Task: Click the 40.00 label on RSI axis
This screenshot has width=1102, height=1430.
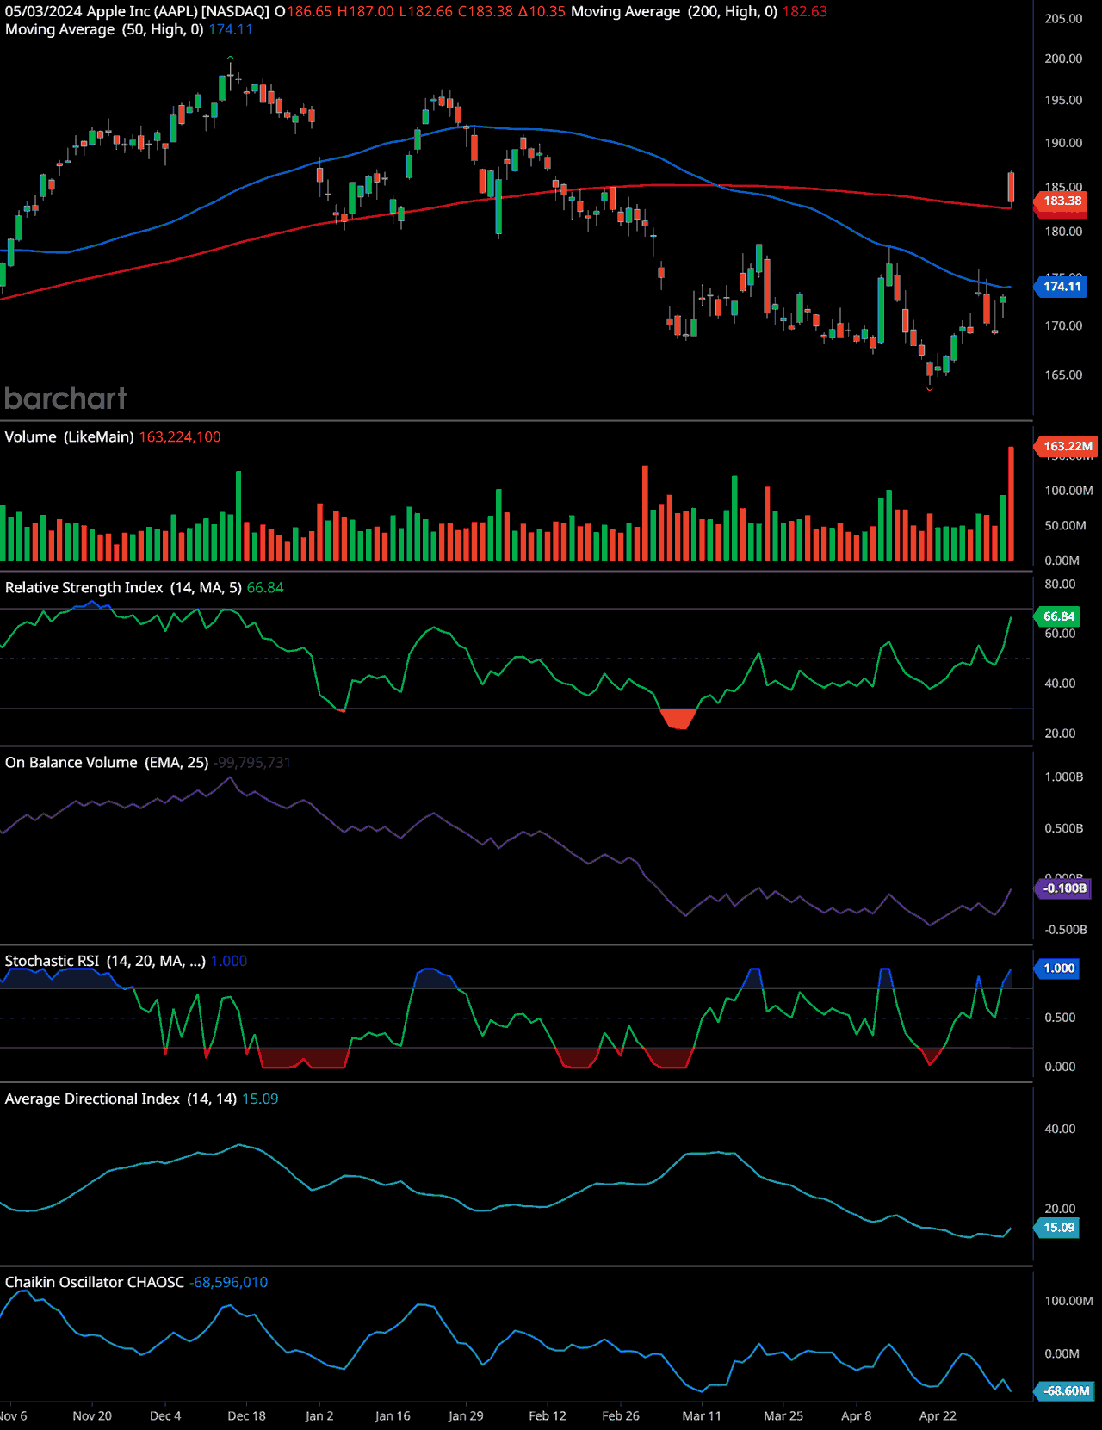Action: [1060, 684]
